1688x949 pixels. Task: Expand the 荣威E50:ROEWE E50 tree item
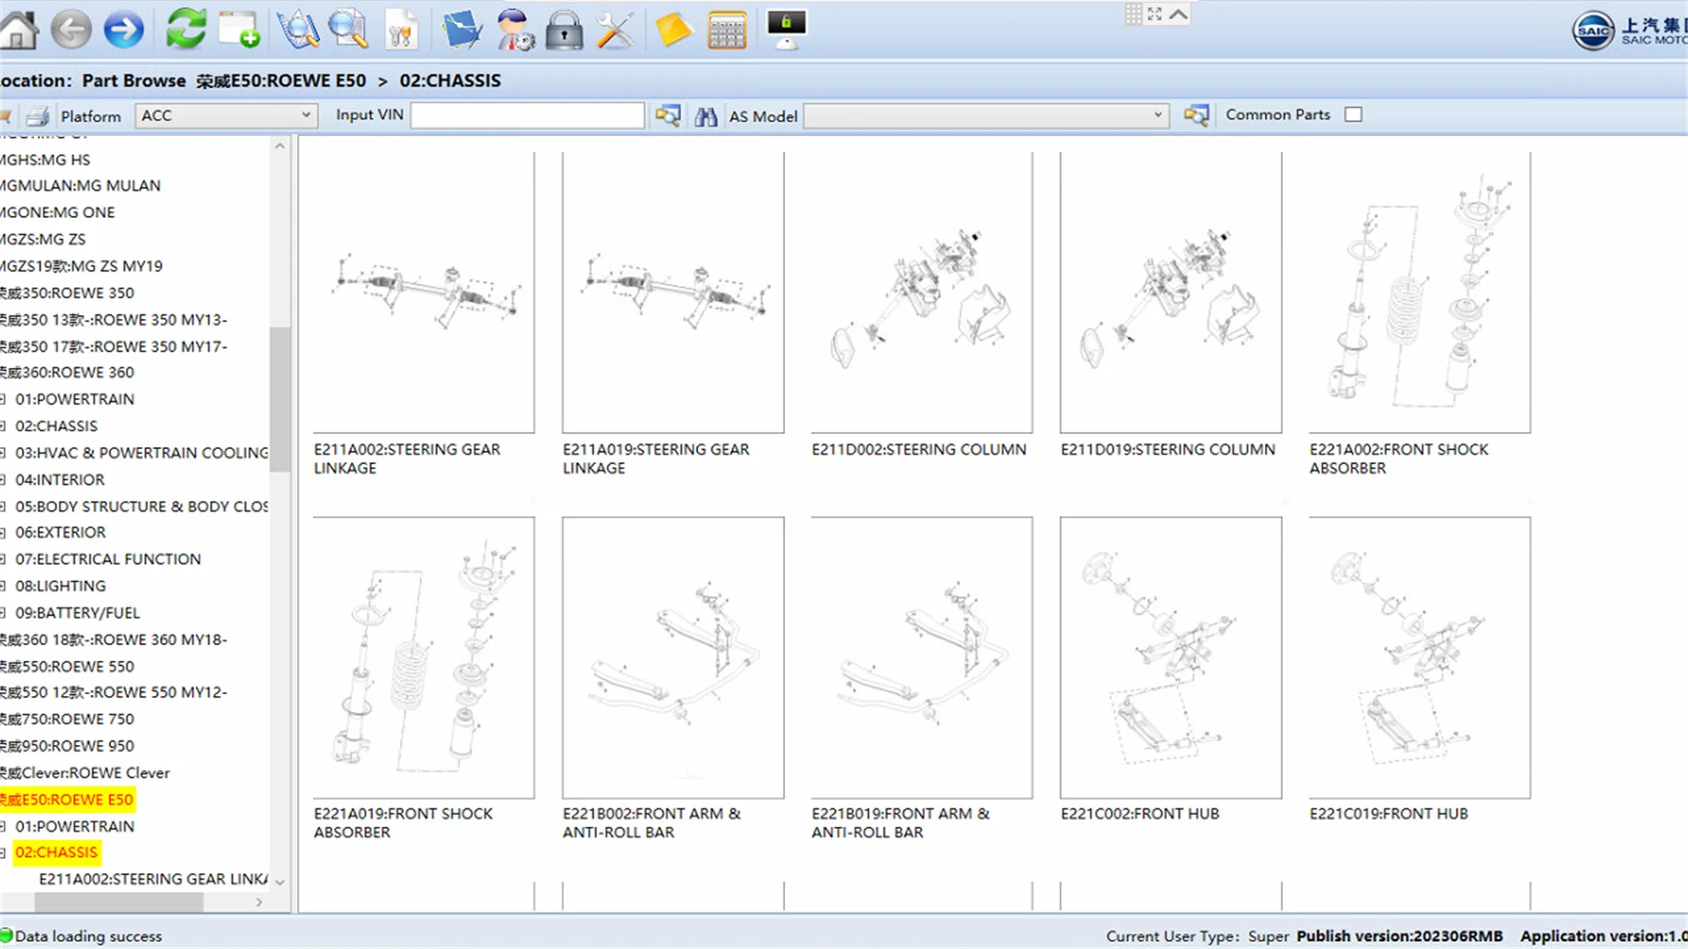(66, 799)
